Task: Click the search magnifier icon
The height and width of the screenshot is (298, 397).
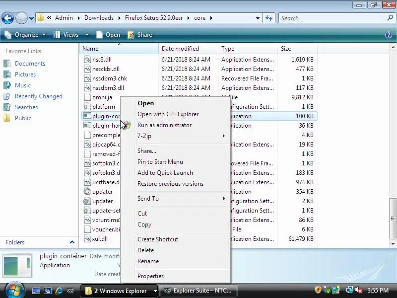Action: point(390,18)
